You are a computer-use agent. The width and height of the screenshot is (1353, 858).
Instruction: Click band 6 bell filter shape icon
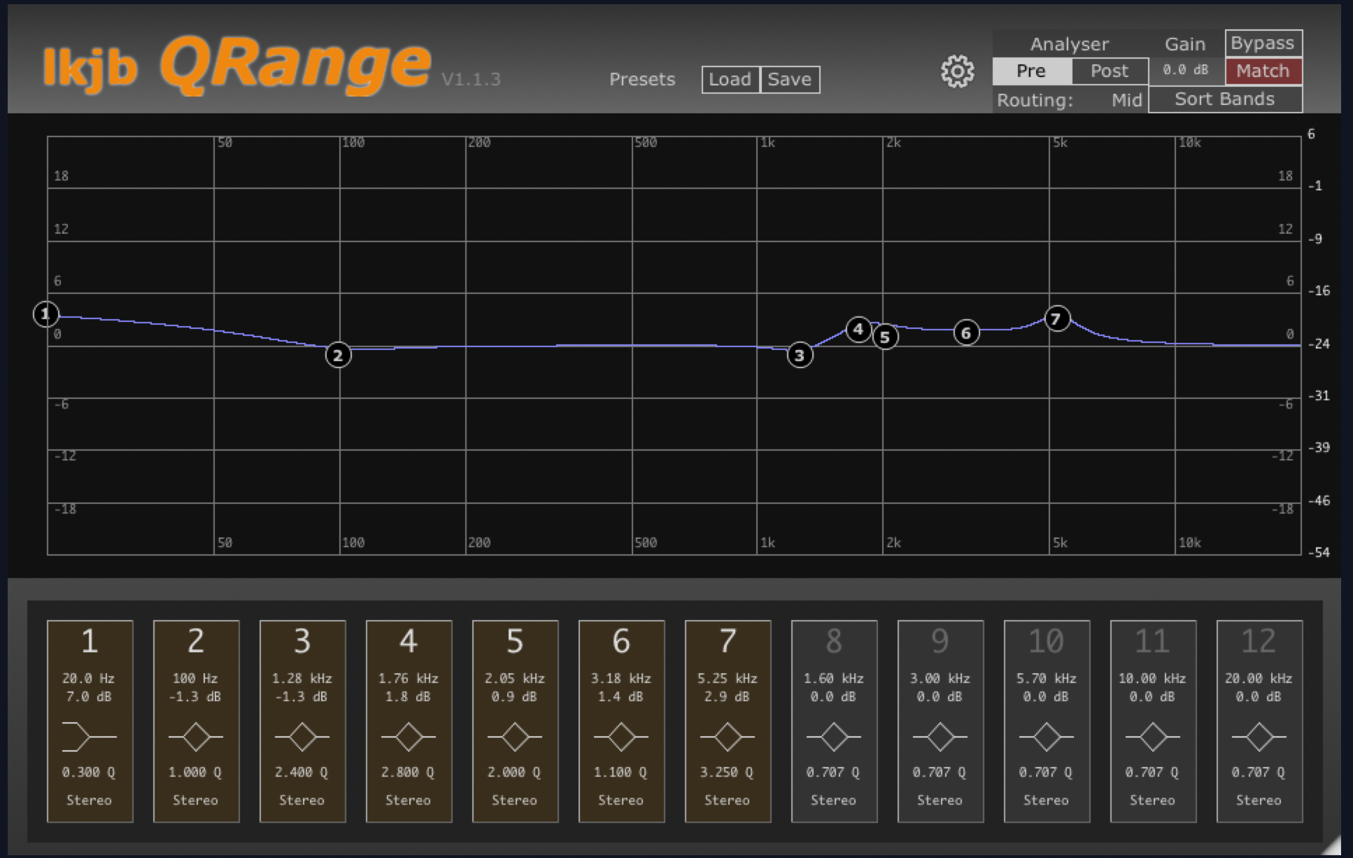pos(621,737)
